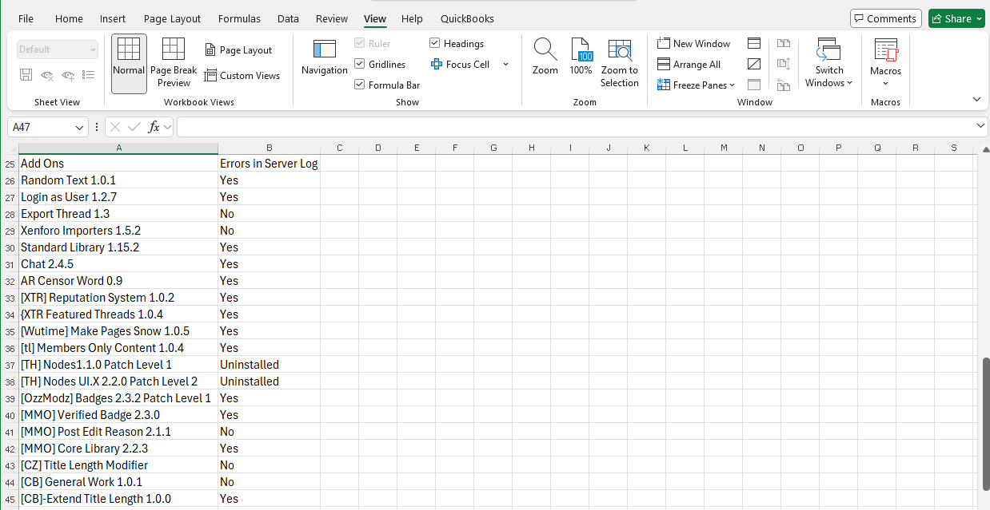Select 'Uninstalled' beside [TH] Nodes1.1.0

point(269,365)
